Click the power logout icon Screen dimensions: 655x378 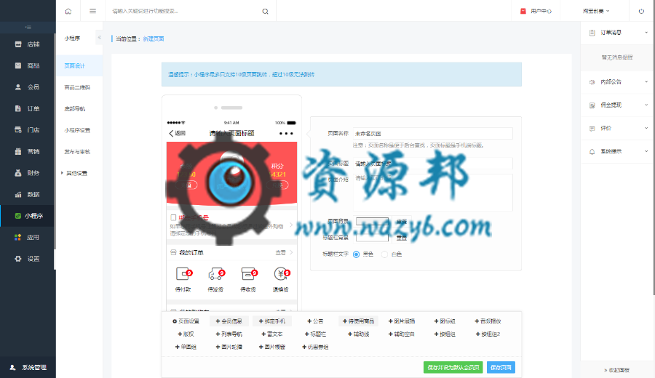coord(641,11)
